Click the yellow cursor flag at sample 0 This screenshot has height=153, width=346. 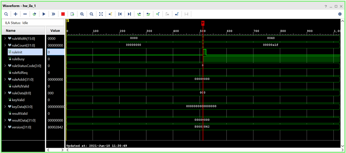pyautogui.click(x=67, y=20)
